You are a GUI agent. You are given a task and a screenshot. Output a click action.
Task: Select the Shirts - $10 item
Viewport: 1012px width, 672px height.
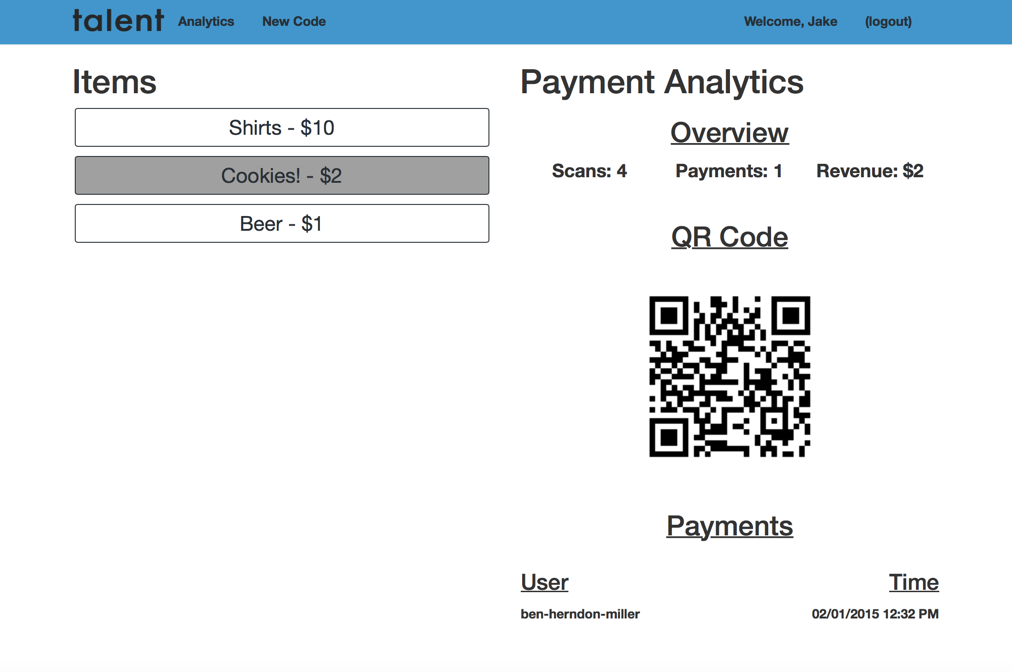click(282, 128)
